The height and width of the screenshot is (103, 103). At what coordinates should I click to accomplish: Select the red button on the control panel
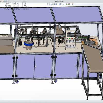[72, 39]
